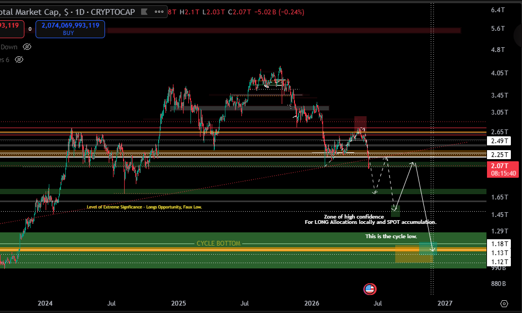This screenshot has height=313, width=522.
Task: Click the 1.12T price line label
Action: point(499,262)
